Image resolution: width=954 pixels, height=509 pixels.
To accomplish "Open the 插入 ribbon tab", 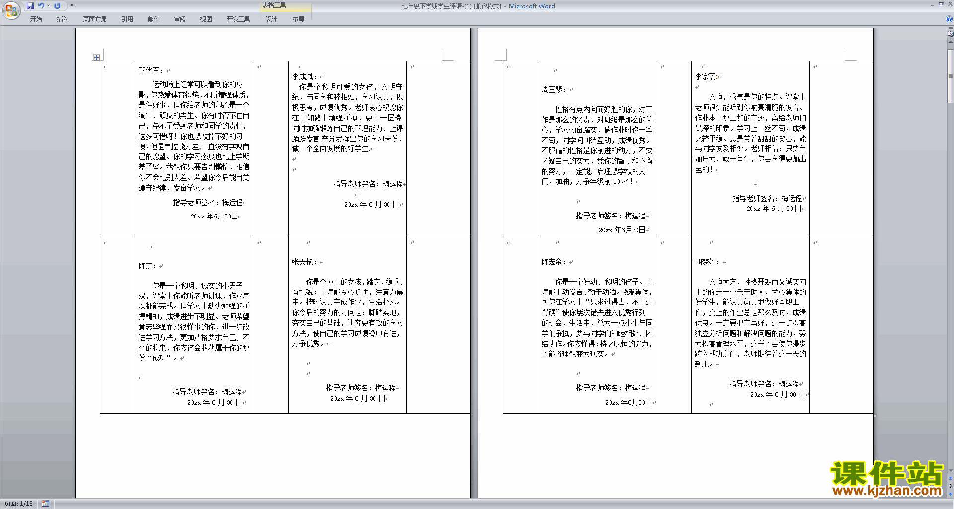I will (62, 19).
